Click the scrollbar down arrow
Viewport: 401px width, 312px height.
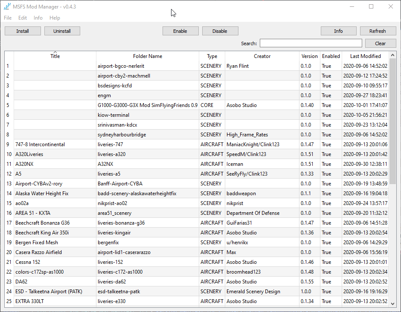[392, 303]
